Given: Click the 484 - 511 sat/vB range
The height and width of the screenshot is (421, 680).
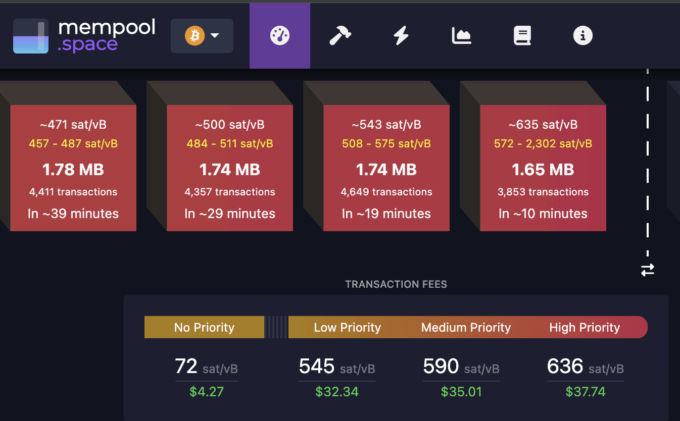Looking at the screenshot, I should tap(230, 144).
